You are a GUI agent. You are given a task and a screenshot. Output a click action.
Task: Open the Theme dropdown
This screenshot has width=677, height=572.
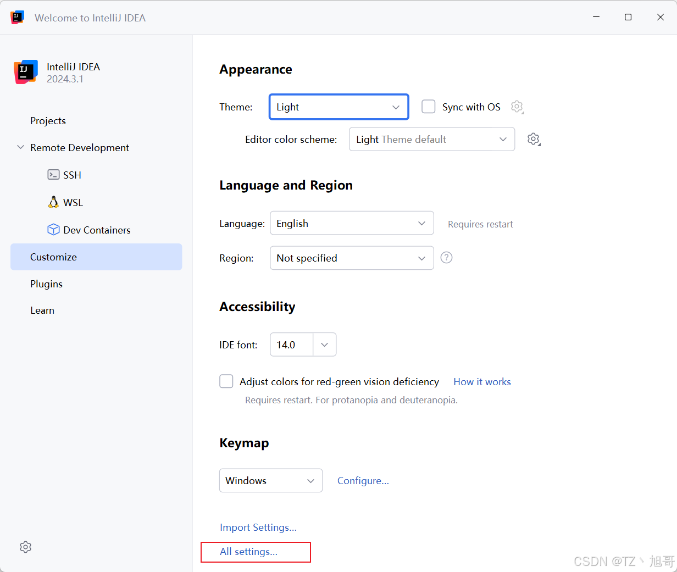coord(339,107)
